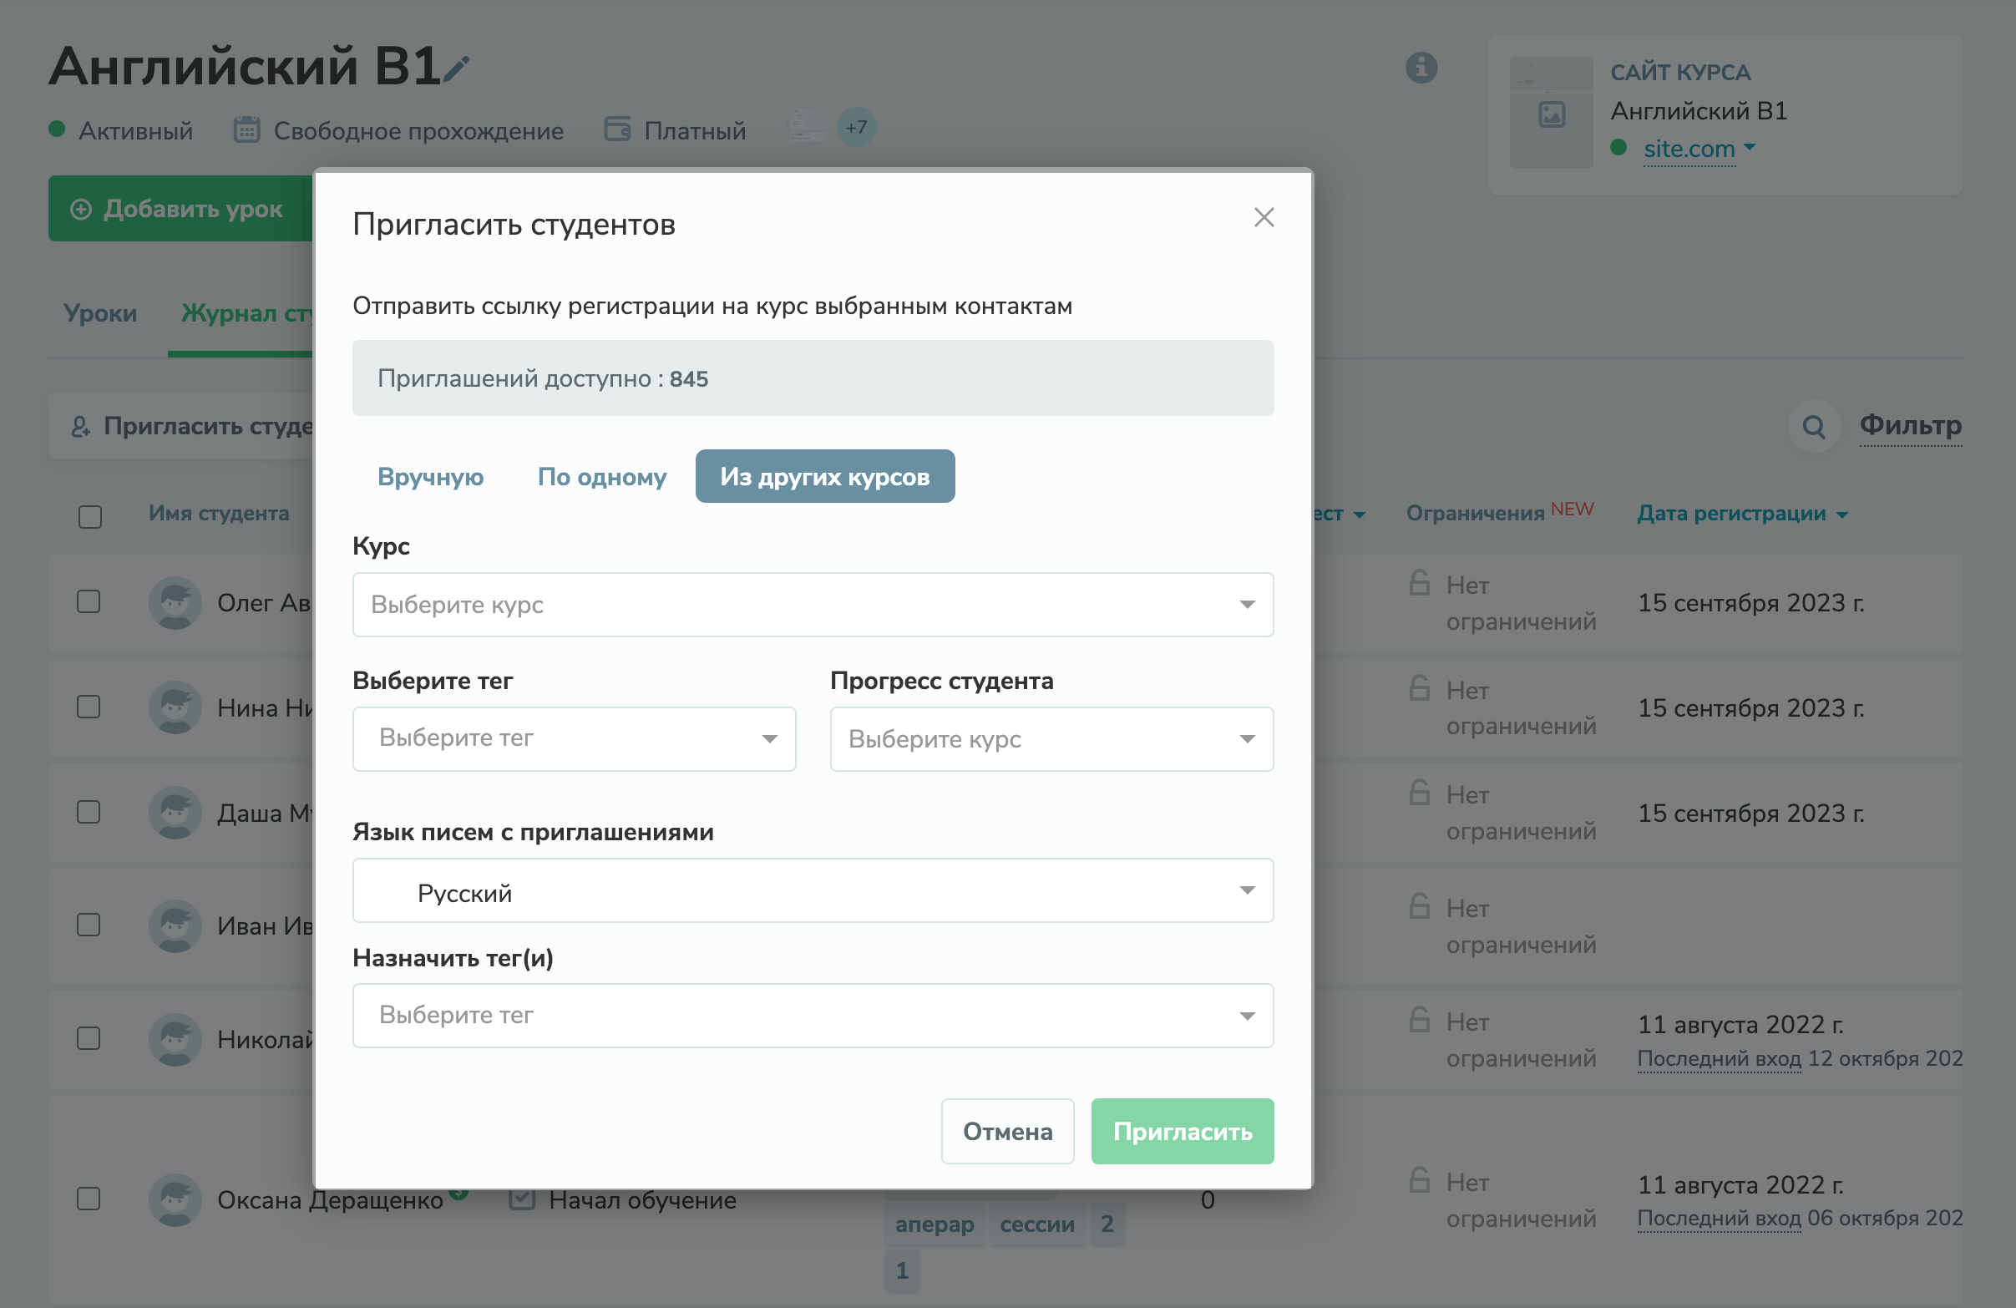Click page 1 in the pagination
Image resolution: width=2016 pixels, height=1308 pixels.
pyautogui.click(x=902, y=1270)
